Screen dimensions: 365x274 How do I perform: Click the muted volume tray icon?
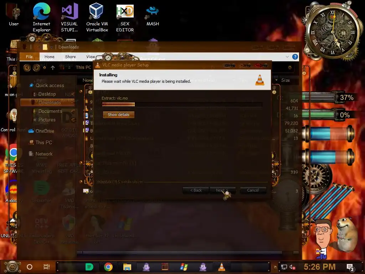pyautogui.click(x=292, y=267)
